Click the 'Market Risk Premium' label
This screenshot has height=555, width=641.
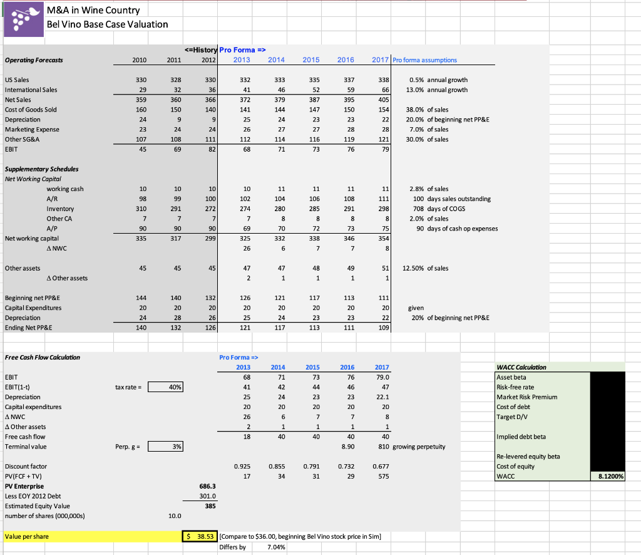(527, 397)
